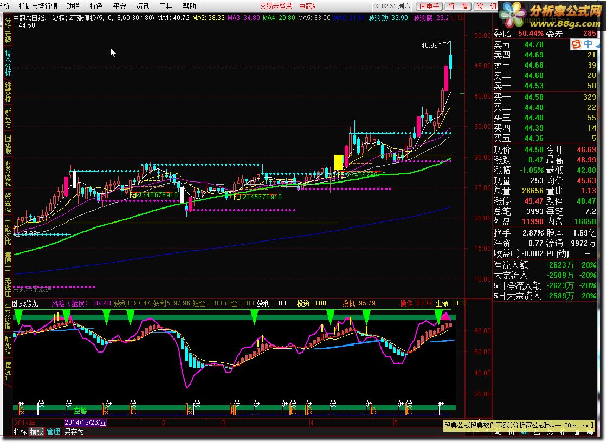Click the 卖一 price 44.53
The image size is (607, 443).
coord(534,86)
